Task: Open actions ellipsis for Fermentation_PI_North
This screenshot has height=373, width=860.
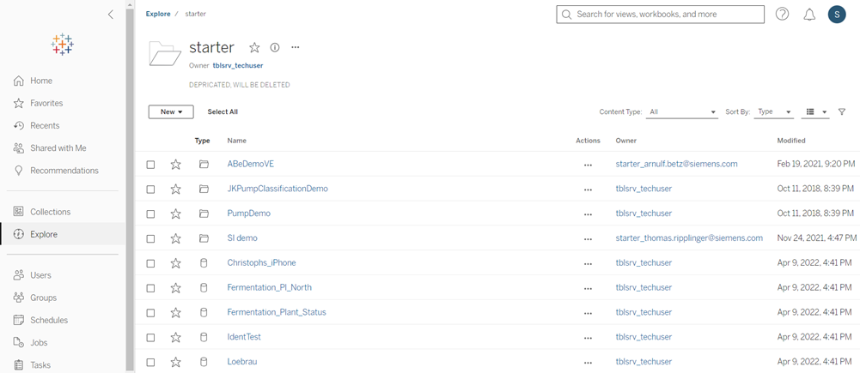Action: [x=588, y=288]
